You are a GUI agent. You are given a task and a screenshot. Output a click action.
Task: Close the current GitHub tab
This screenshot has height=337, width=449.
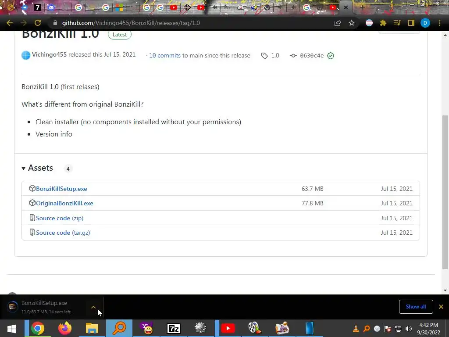pos(346,7)
